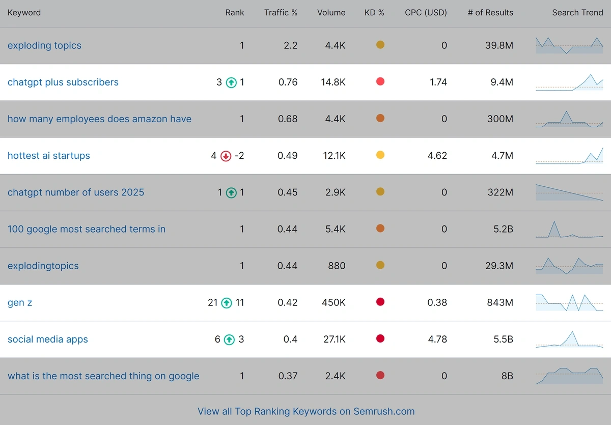
Task: Open search trend chart for exploding topics
Action: click(569, 45)
